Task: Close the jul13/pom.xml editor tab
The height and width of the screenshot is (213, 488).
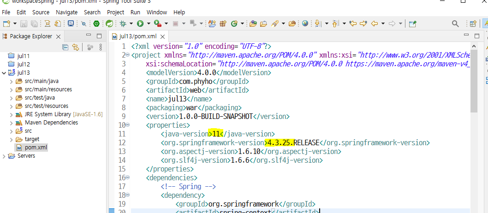Action: (x=162, y=37)
